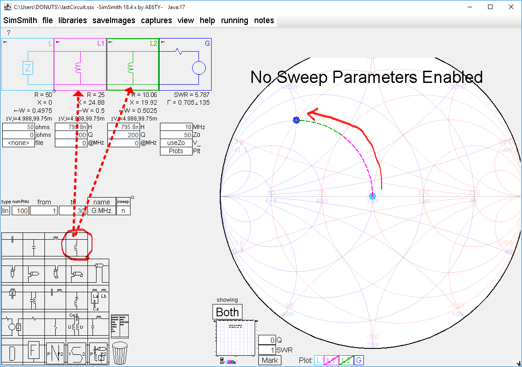Pick the generator with Z load element
This screenshot has width=522, height=367.
[12, 324]
